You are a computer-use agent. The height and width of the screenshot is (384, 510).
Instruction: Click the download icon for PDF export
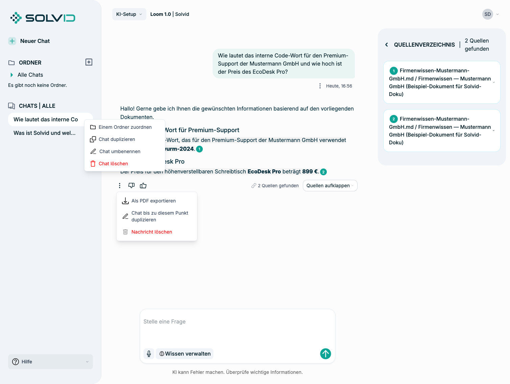(125, 201)
